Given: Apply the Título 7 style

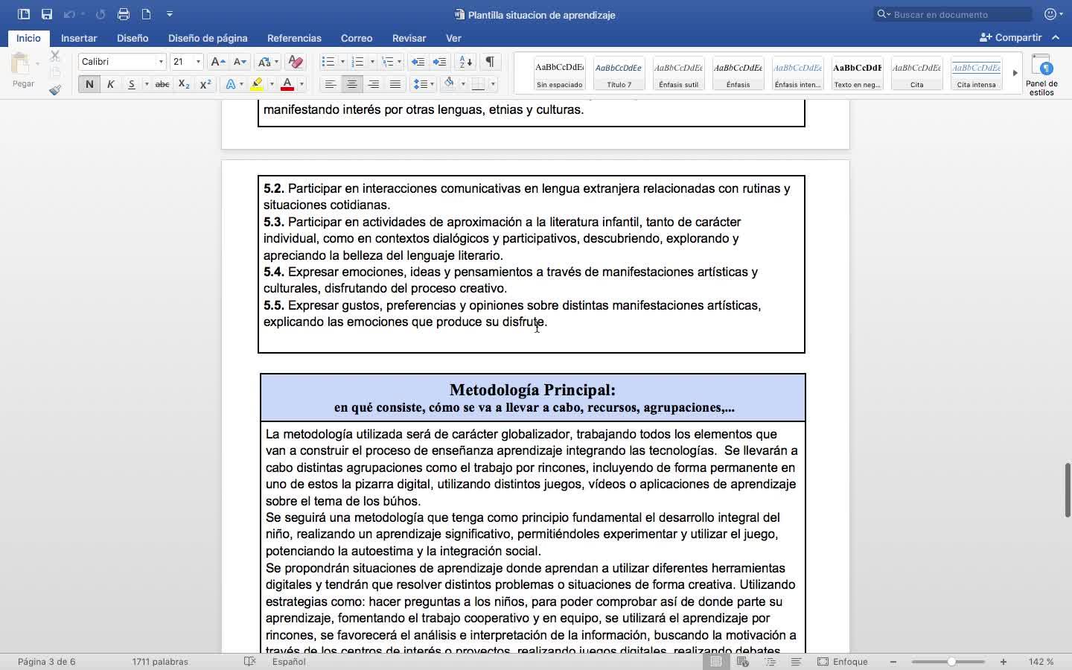Looking at the screenshot, I should click(x=619, y=73).
